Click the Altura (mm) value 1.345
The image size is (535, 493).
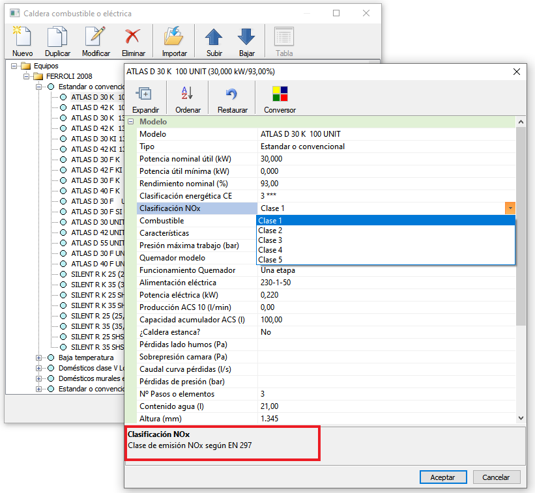tap(270, 419)
